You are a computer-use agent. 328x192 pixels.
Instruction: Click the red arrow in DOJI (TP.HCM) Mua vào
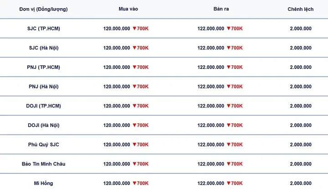pyautogui.click(x=134, y=106)
